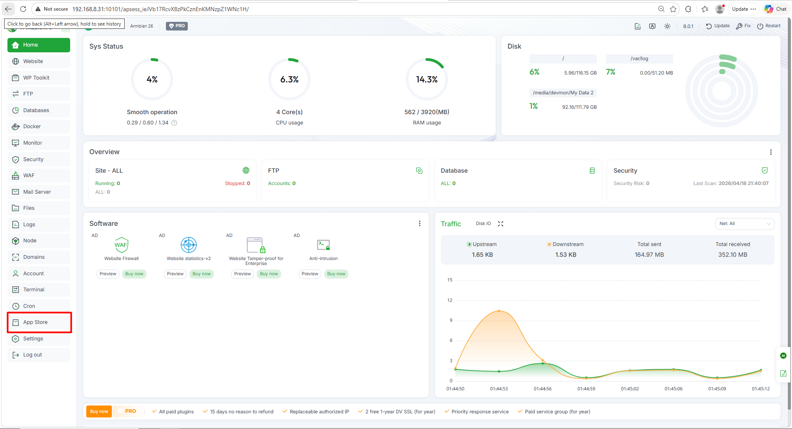Click the orange Buy now PRO button

click(x=99, y=411)
